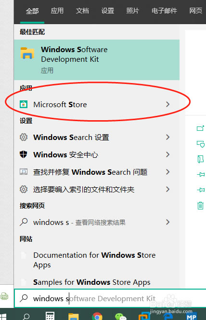Switch to the 网页 tab

[195, 11]
